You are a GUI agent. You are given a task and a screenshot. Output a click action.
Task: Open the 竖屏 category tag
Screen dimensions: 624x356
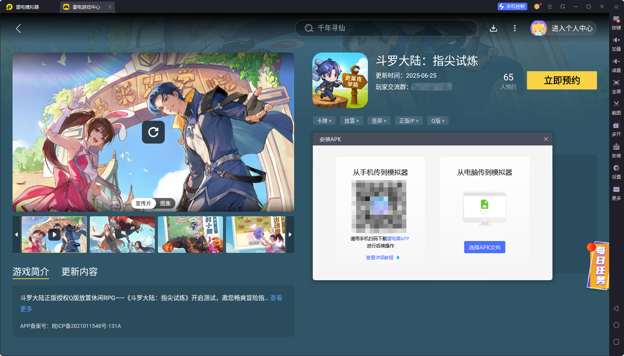(x=379, y=121)
